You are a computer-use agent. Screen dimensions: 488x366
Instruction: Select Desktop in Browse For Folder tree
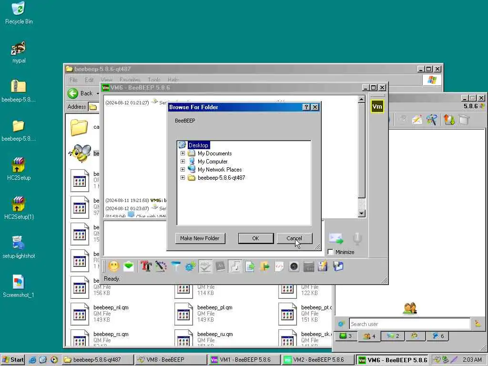198,145
